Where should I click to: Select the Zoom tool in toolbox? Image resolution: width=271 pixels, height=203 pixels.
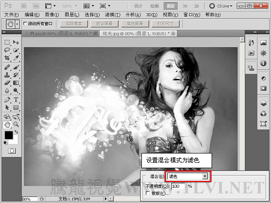(16, 124)
